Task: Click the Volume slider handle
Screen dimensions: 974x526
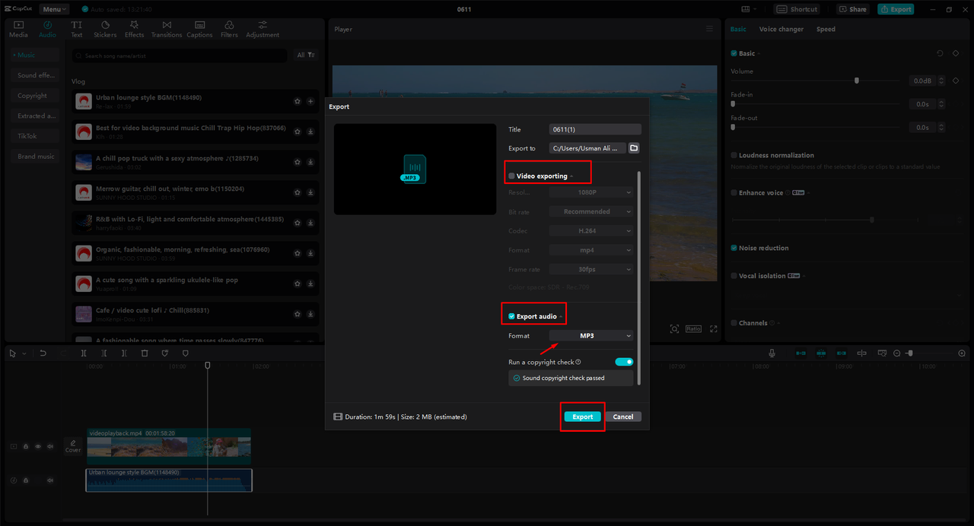Action: point(857,81)
